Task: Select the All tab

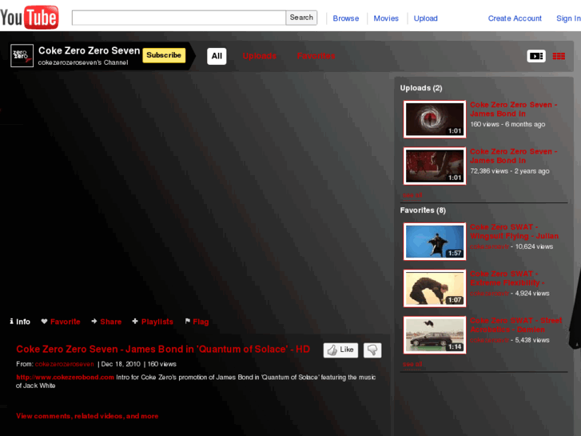Action: tap(217, 56)
